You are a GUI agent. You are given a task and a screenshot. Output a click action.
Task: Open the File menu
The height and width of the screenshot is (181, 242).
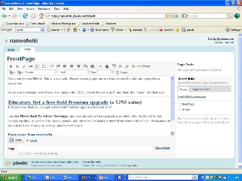(4, 9)
